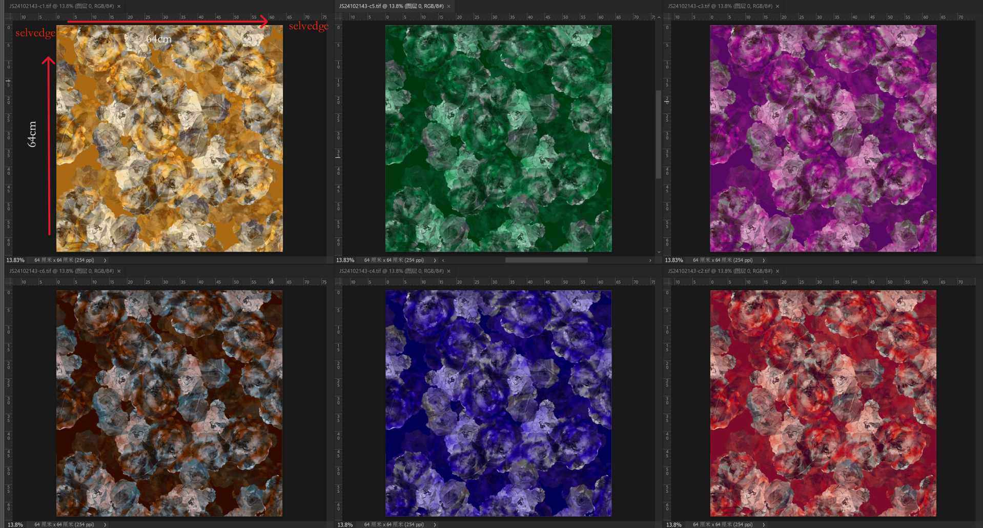The image size is (983, 528).
Task: Close the JS24102143-c2.tif tab
Action: pyautogui.click(x=777, y=271)
